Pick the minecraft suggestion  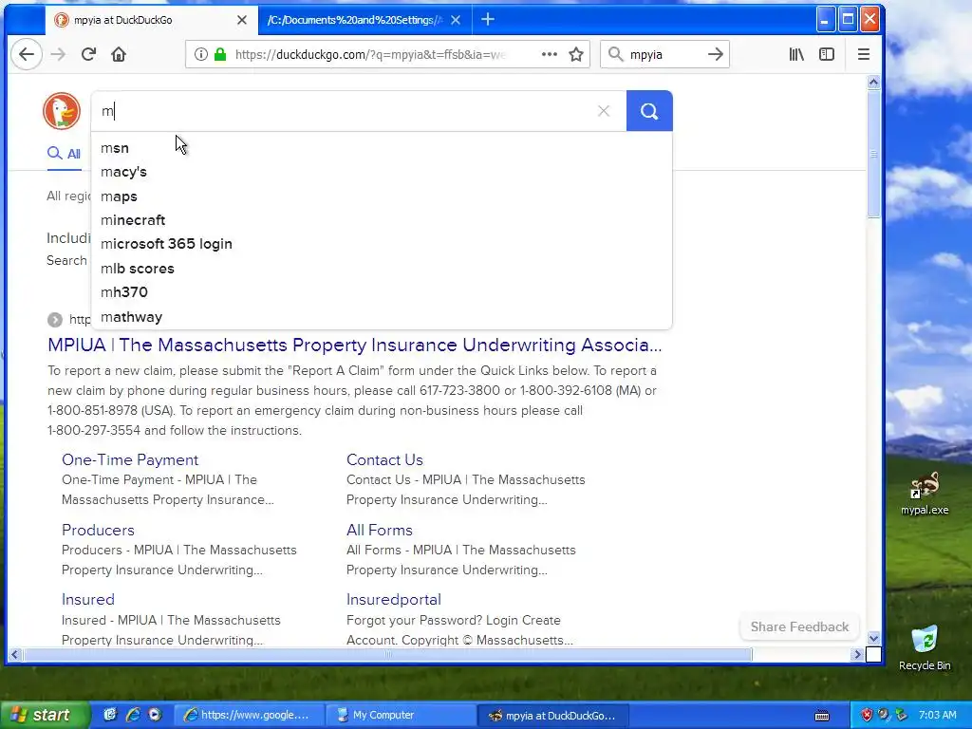coord(382,220)
